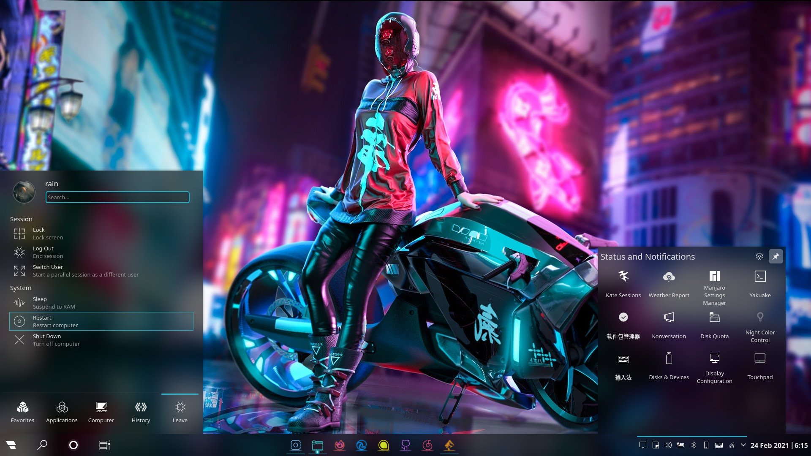
Task: Open Disks & Devices entry
Action: click(669, 366)
